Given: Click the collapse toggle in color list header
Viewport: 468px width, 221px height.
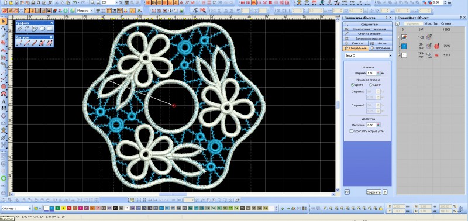Looking at the screenshot, I should 397,23.
